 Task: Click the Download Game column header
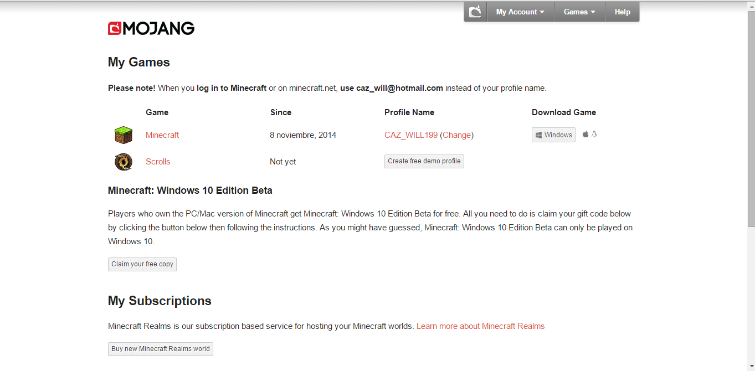pyautogui.click(x=564, y=112)
